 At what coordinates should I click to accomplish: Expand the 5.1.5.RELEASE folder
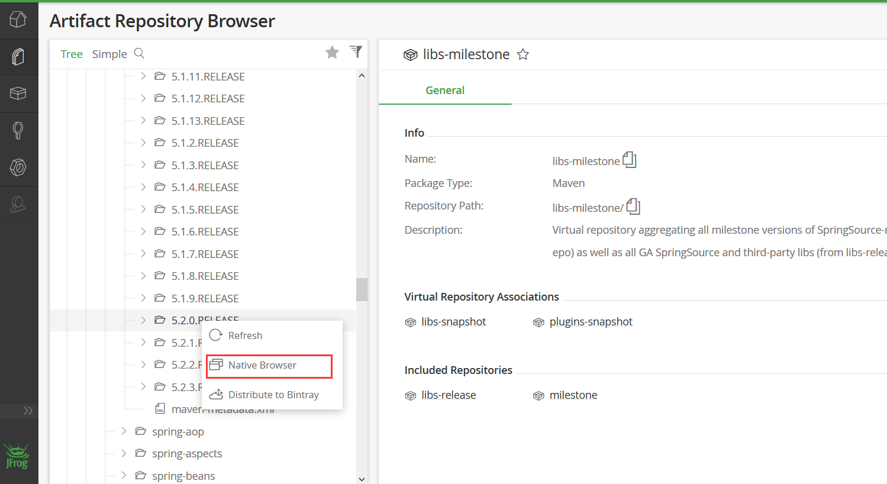click(x=143, y=209)
